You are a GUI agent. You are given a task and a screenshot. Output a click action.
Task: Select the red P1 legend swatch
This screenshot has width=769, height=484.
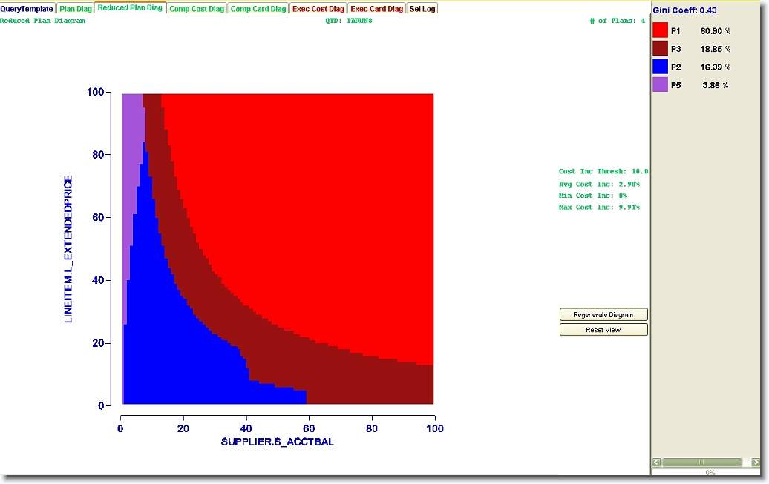[660, 30]
